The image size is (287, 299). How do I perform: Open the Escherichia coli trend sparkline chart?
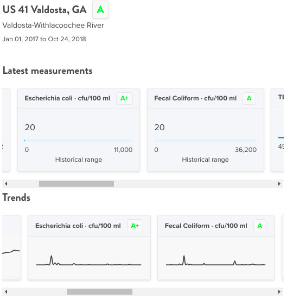pos(88,260)
